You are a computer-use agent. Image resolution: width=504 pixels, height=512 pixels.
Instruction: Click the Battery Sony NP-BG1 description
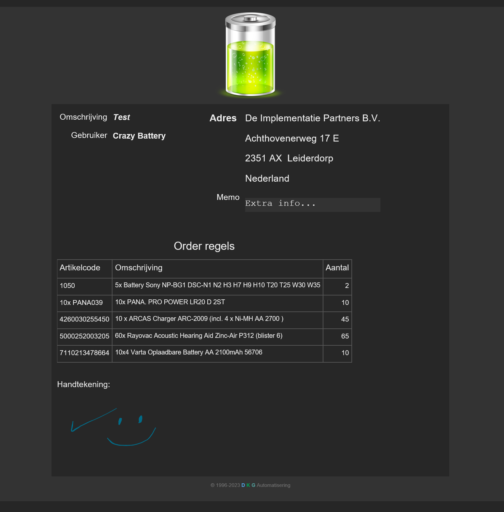coord(217,285)
